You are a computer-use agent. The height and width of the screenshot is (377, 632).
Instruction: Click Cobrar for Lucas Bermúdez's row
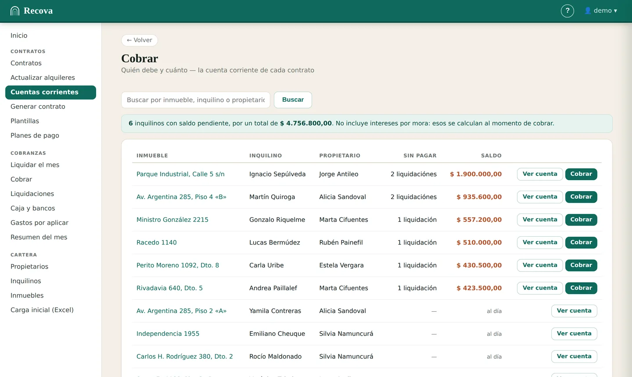point(581,242)
